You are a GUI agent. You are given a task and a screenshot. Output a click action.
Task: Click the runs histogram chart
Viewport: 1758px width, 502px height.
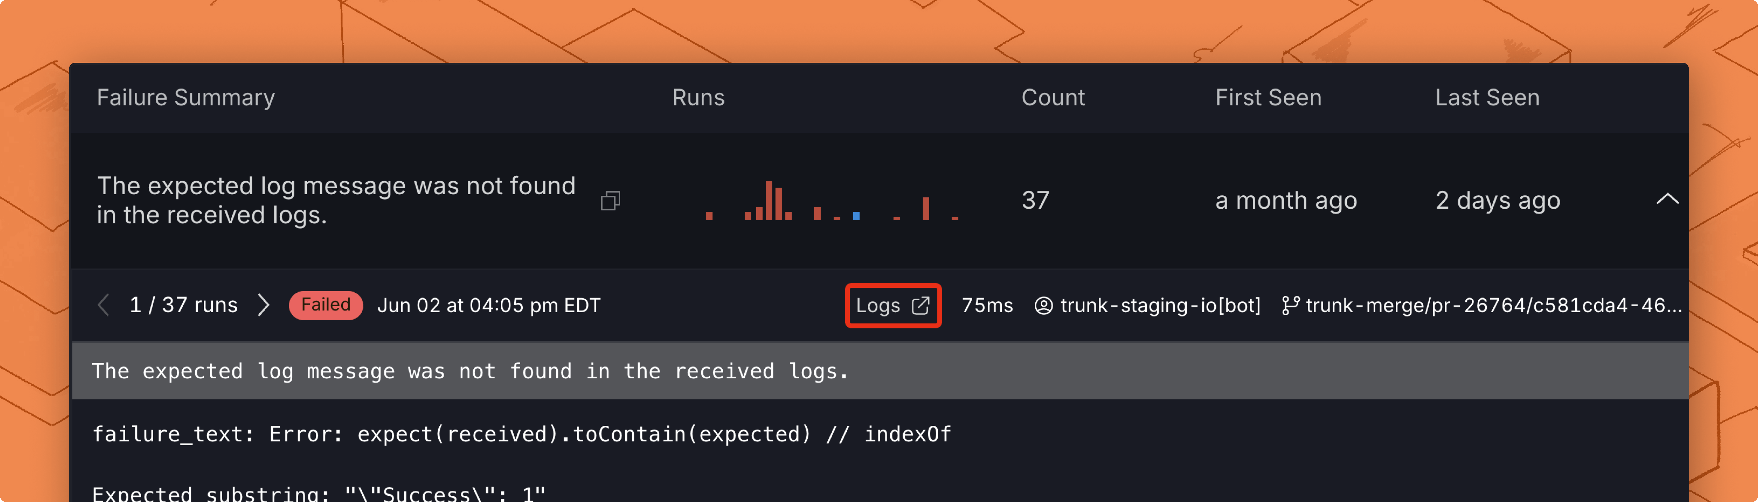pos(832,200)
